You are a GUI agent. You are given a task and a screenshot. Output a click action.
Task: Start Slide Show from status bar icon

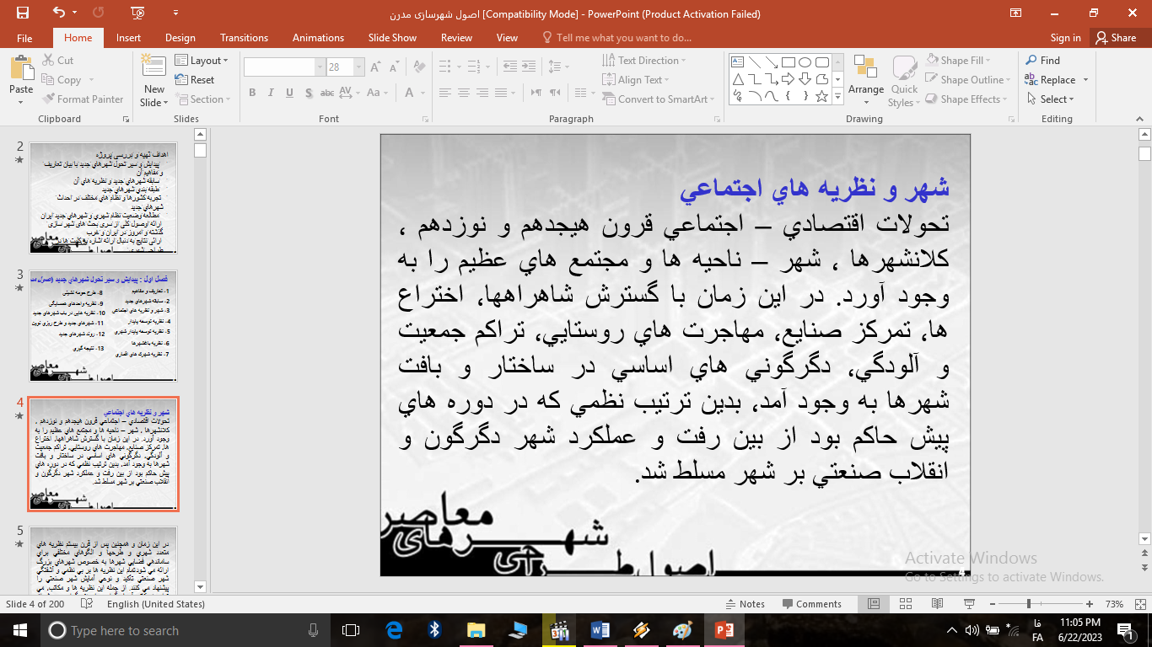(x=969, y=604)
